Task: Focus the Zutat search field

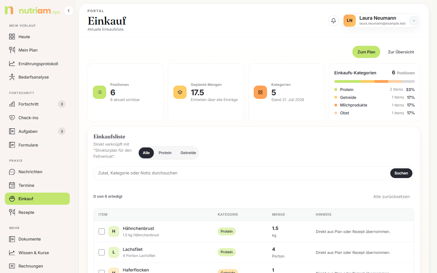Action: (x=242, y=173)
